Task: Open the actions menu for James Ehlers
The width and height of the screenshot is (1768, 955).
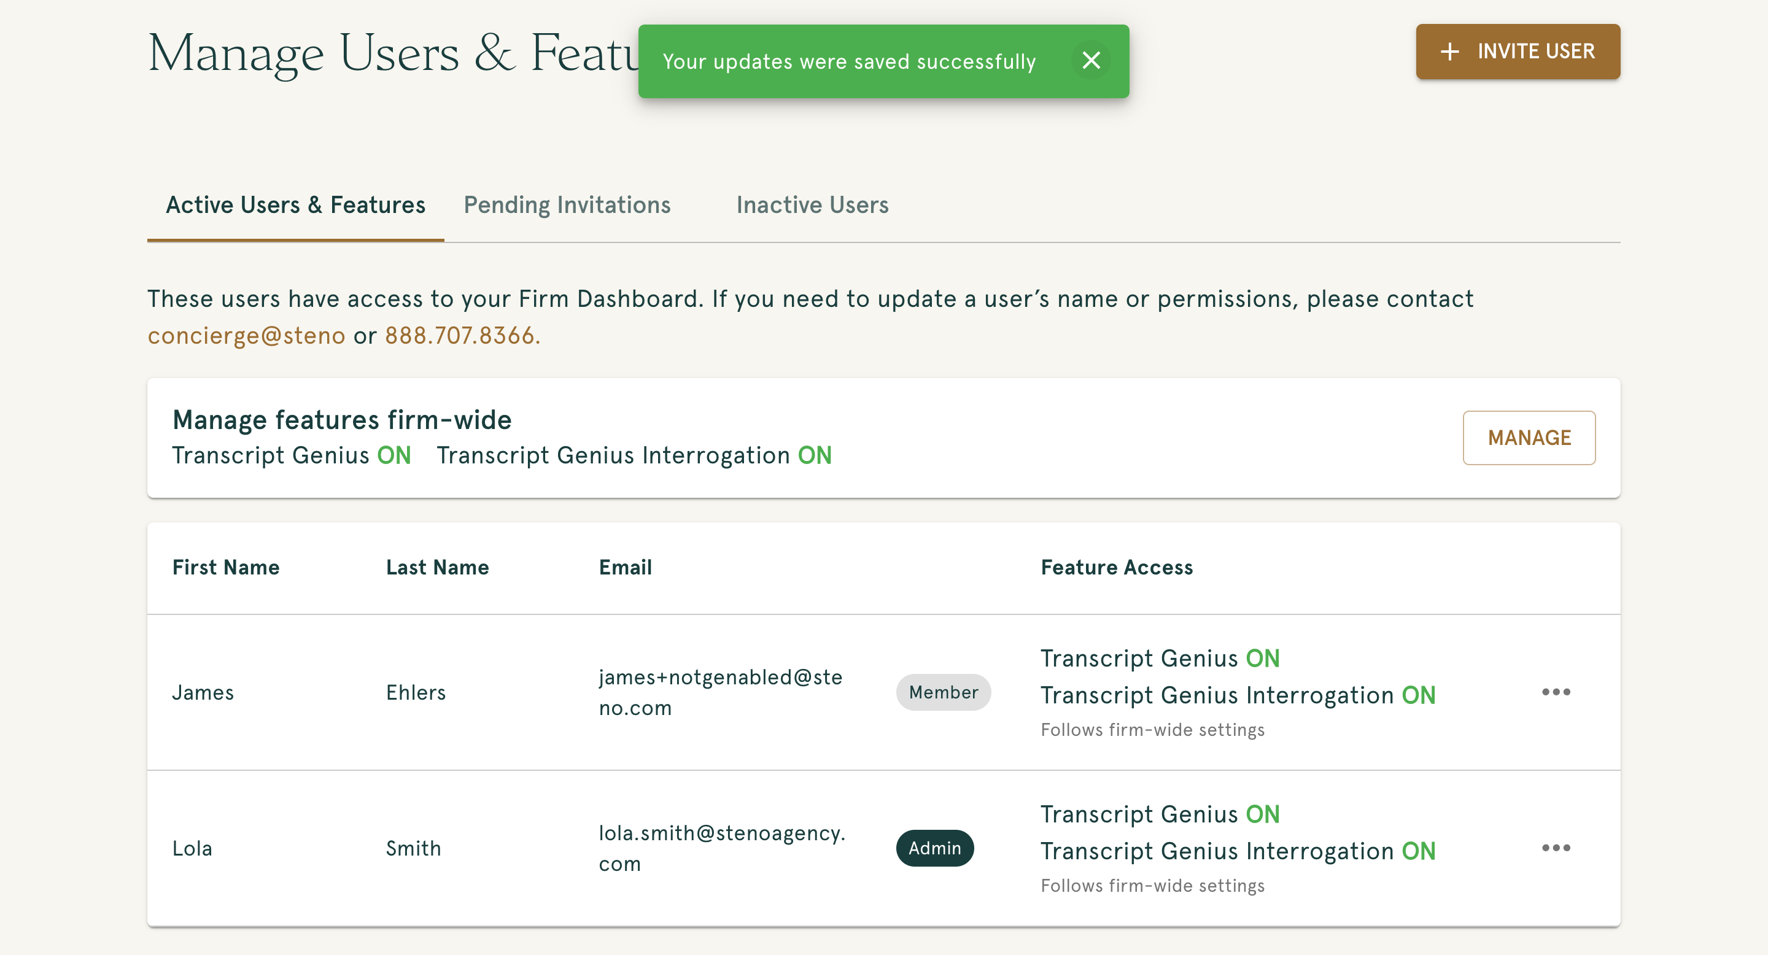Action: pos(1556,692)
